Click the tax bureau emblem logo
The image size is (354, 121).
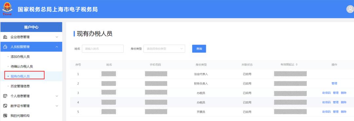(x=7, y=9)
